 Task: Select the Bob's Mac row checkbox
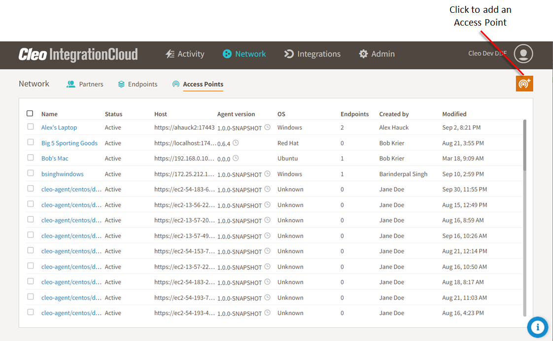point(31,158)
